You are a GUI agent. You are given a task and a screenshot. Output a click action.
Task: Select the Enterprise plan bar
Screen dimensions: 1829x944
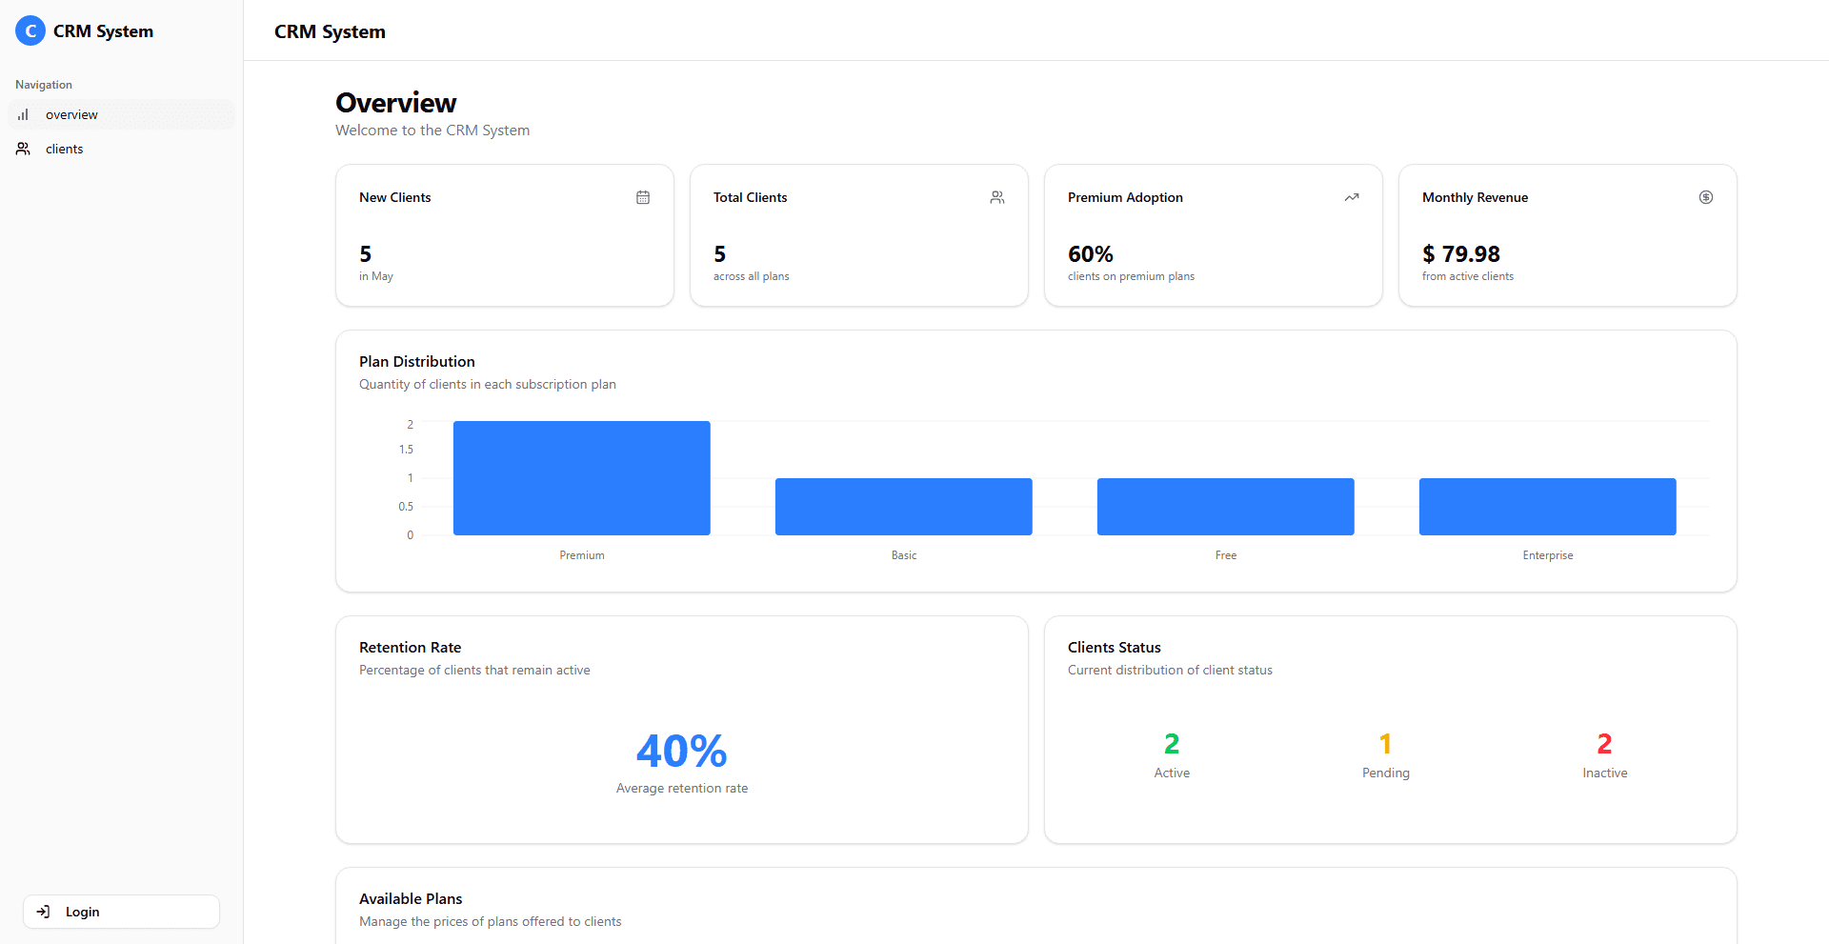[x=1547, y=507]
